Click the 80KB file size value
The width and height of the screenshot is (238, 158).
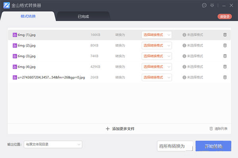pos(94,45)
